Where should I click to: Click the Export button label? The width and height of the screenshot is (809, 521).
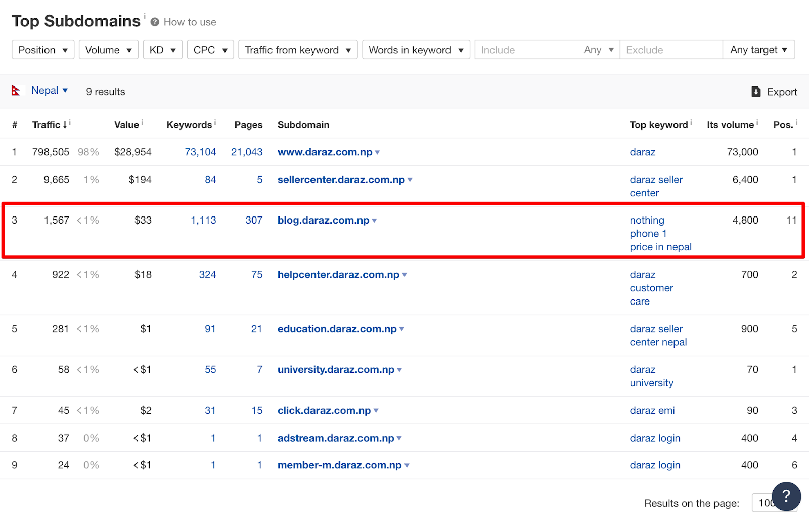782,92
